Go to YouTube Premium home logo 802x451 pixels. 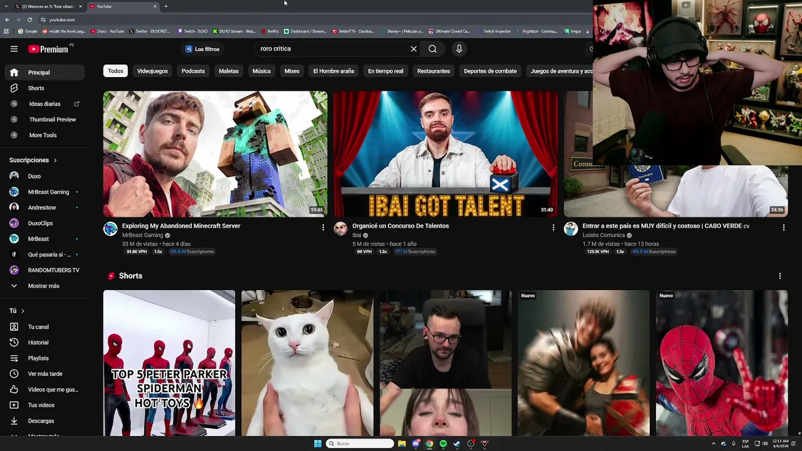49,49
